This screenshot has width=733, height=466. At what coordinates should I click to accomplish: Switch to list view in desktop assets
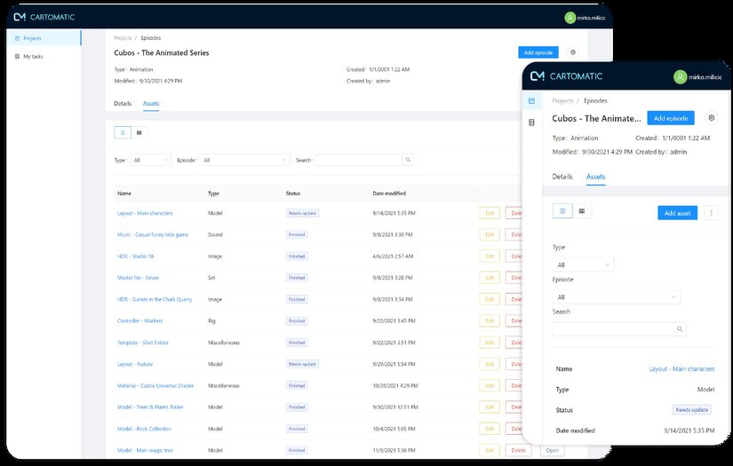tap(123, 132)
